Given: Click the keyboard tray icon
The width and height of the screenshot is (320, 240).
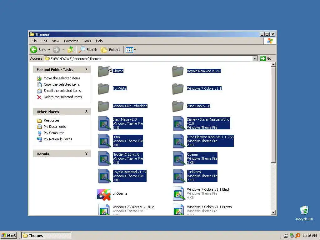Looking at the screenshot, I should (x=286, y=236).
